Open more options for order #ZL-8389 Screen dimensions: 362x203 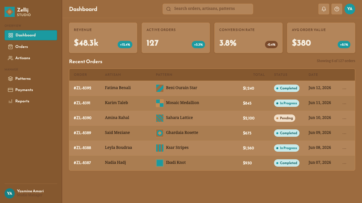(x=344, y=133)
